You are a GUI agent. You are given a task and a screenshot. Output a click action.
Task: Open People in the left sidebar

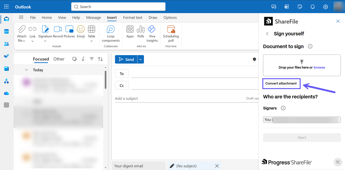pos(6,44)
